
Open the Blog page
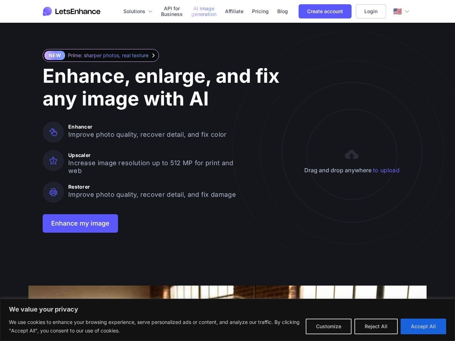283,11
